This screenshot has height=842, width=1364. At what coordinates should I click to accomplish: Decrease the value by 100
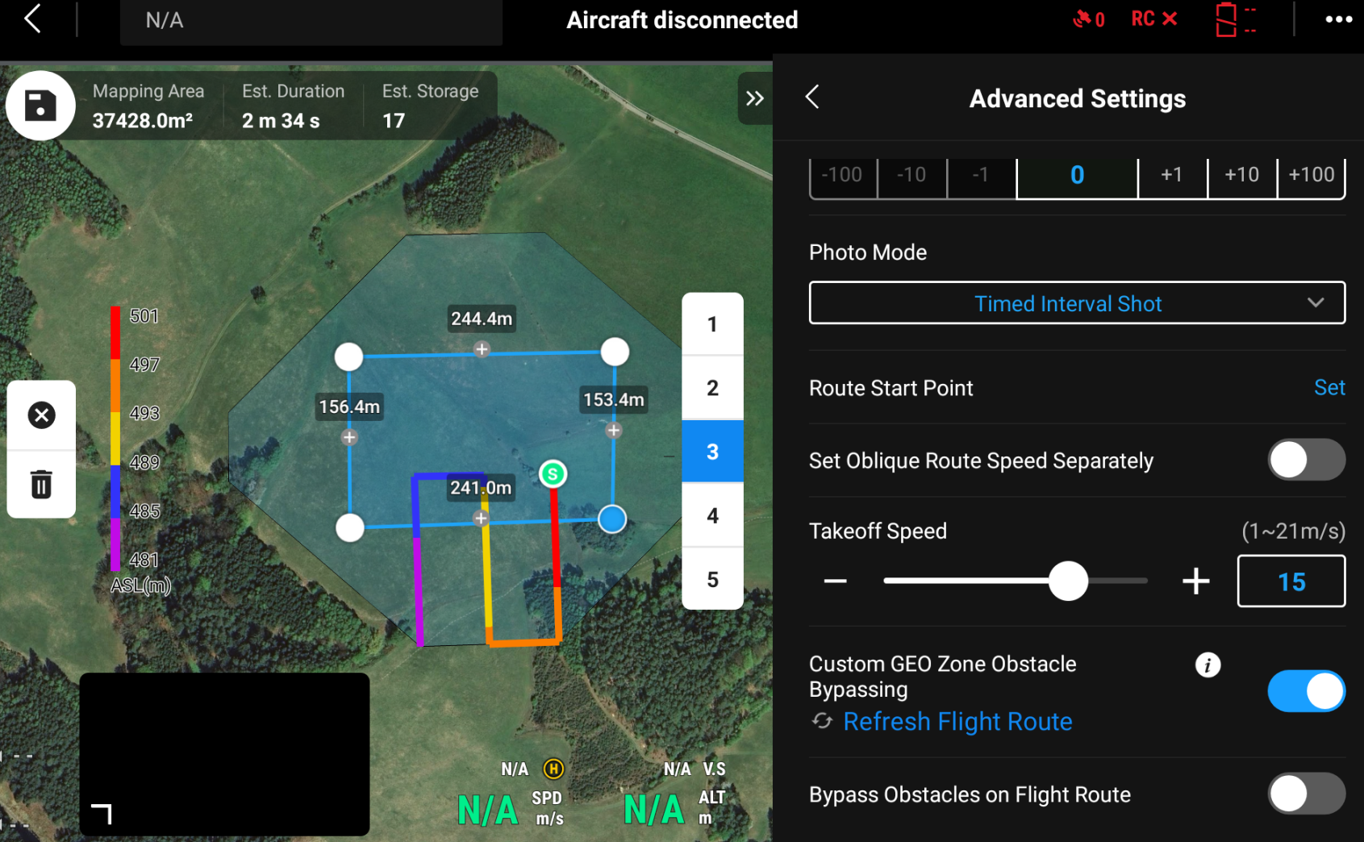tap(843, 175)
